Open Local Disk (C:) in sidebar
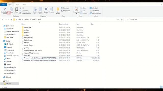Viewport: 163px width, 91px height. (10, 67)
